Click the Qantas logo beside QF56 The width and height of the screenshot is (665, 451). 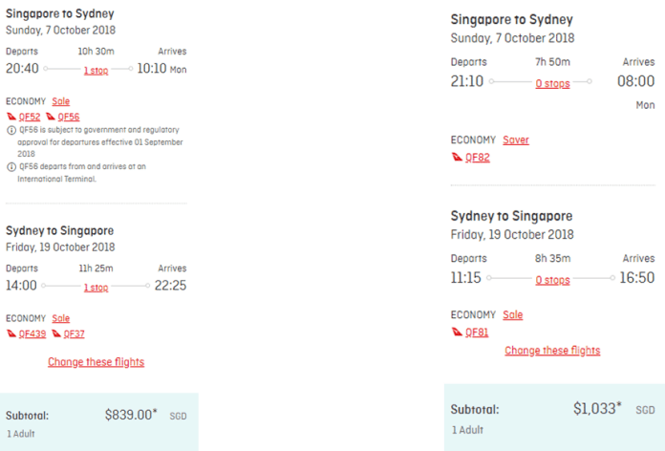tap(51, 117)
